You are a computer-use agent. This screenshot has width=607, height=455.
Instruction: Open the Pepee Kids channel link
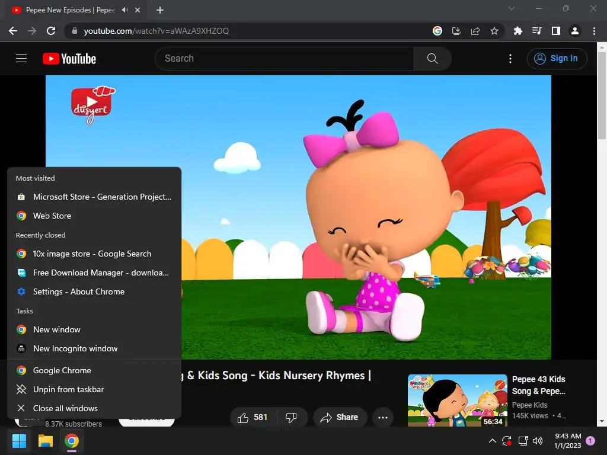[x=529, y=405]
